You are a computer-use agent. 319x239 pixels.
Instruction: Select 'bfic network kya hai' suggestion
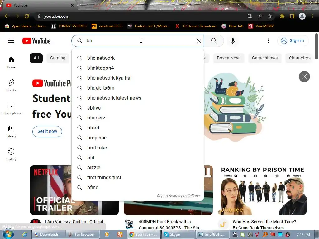pos(138,78)
